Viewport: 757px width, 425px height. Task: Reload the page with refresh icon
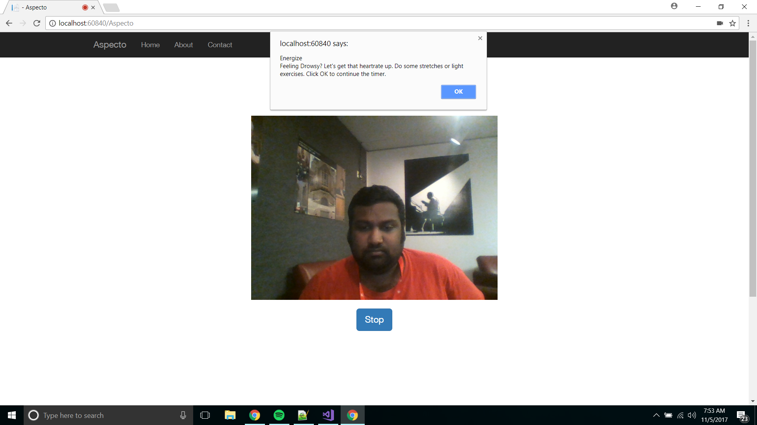(x=37, y=23)
